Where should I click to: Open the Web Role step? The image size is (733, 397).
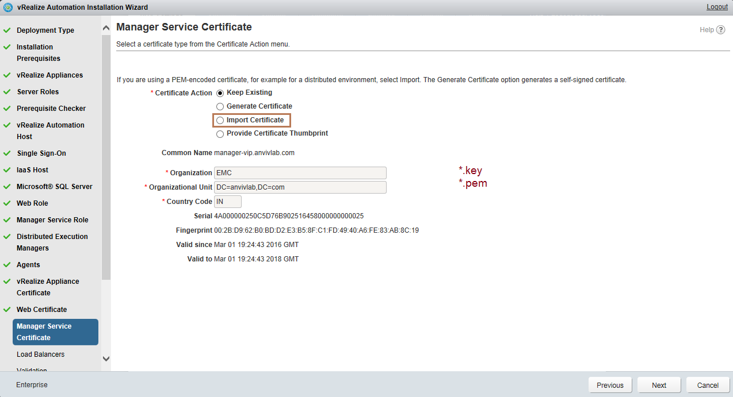coord(32,203)
